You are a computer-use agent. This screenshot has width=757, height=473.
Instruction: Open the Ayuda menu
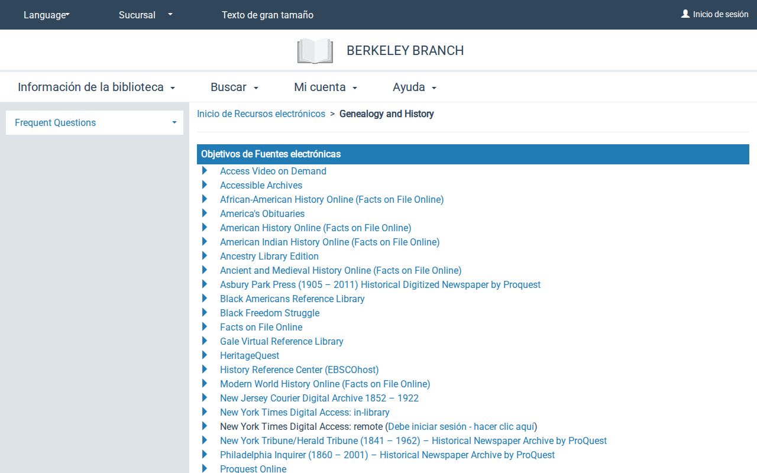[415, 87]
